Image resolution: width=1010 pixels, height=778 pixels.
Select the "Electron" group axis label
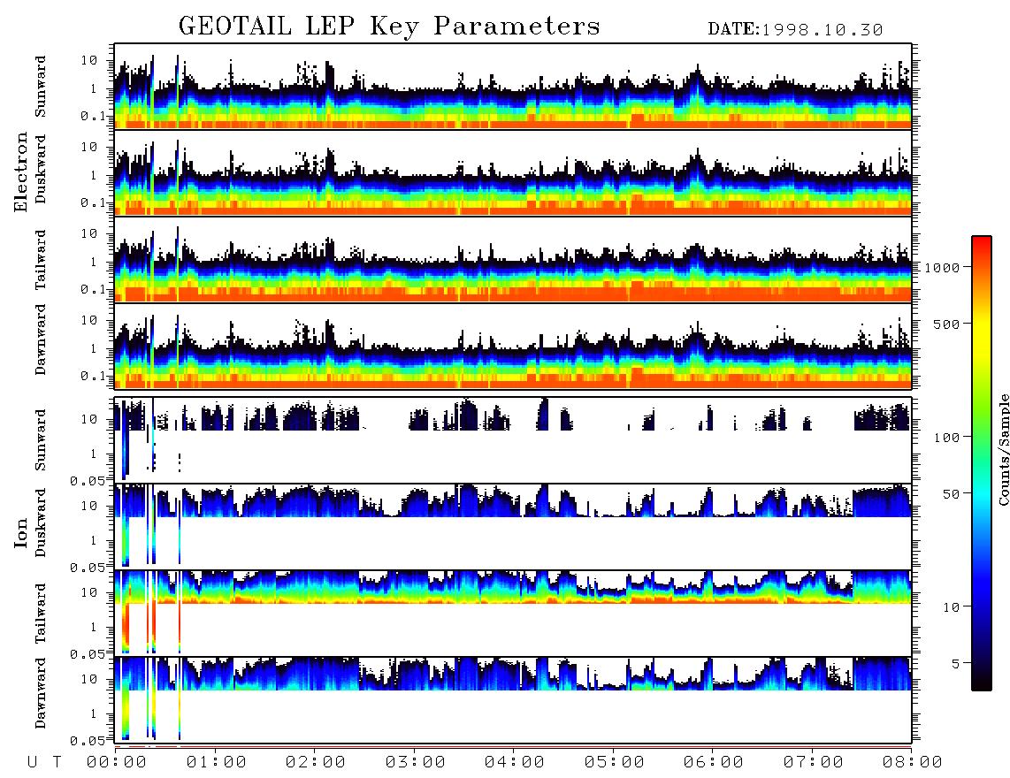tap(21, 172)
